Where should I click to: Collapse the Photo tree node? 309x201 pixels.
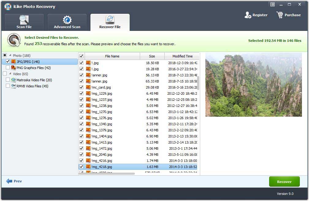coord(10,56)
